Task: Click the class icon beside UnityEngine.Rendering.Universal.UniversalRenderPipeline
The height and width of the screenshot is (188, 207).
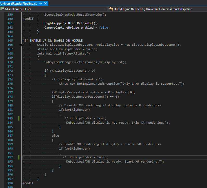Action: (x=111, y=9)
